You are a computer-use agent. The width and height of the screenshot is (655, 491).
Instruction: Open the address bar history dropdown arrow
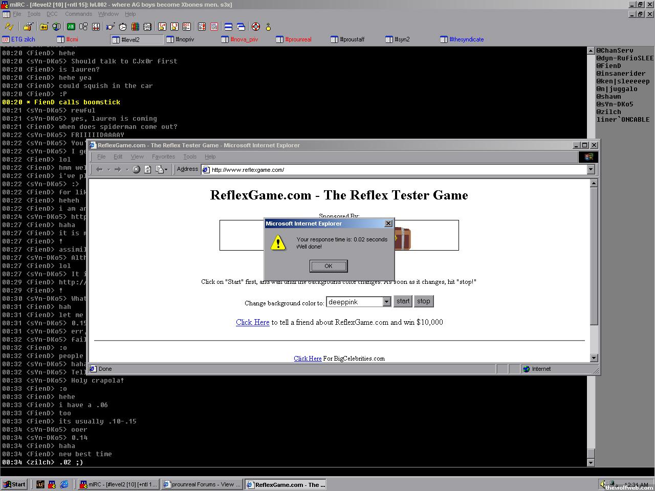[x=591, y=169]
